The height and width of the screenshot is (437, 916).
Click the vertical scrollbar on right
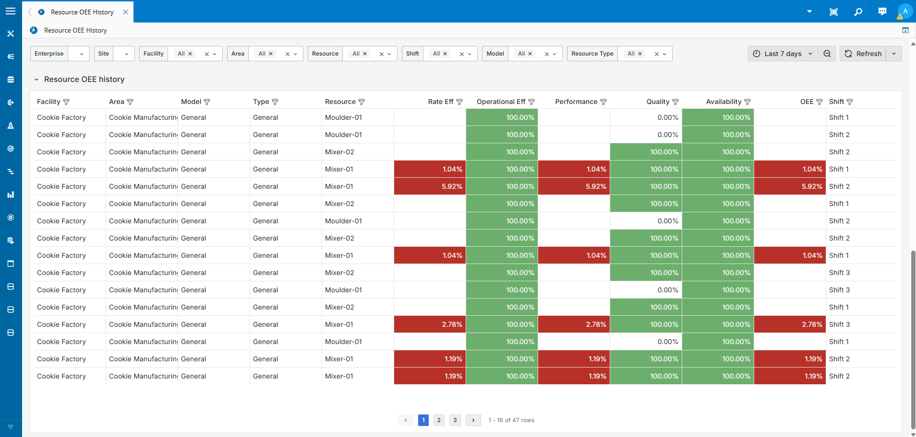(913, 335)
